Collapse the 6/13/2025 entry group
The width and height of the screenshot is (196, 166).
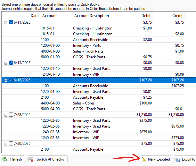6,63
